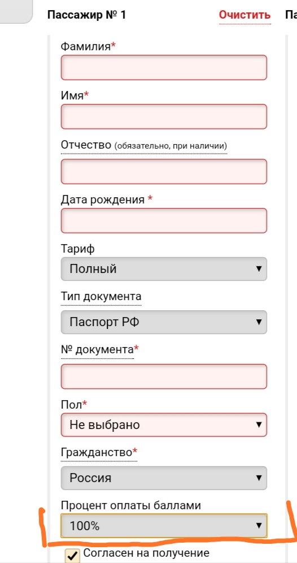297x563 pixels.
Task: Click the Процент оплаты баллами label
Action: (131, 505)
